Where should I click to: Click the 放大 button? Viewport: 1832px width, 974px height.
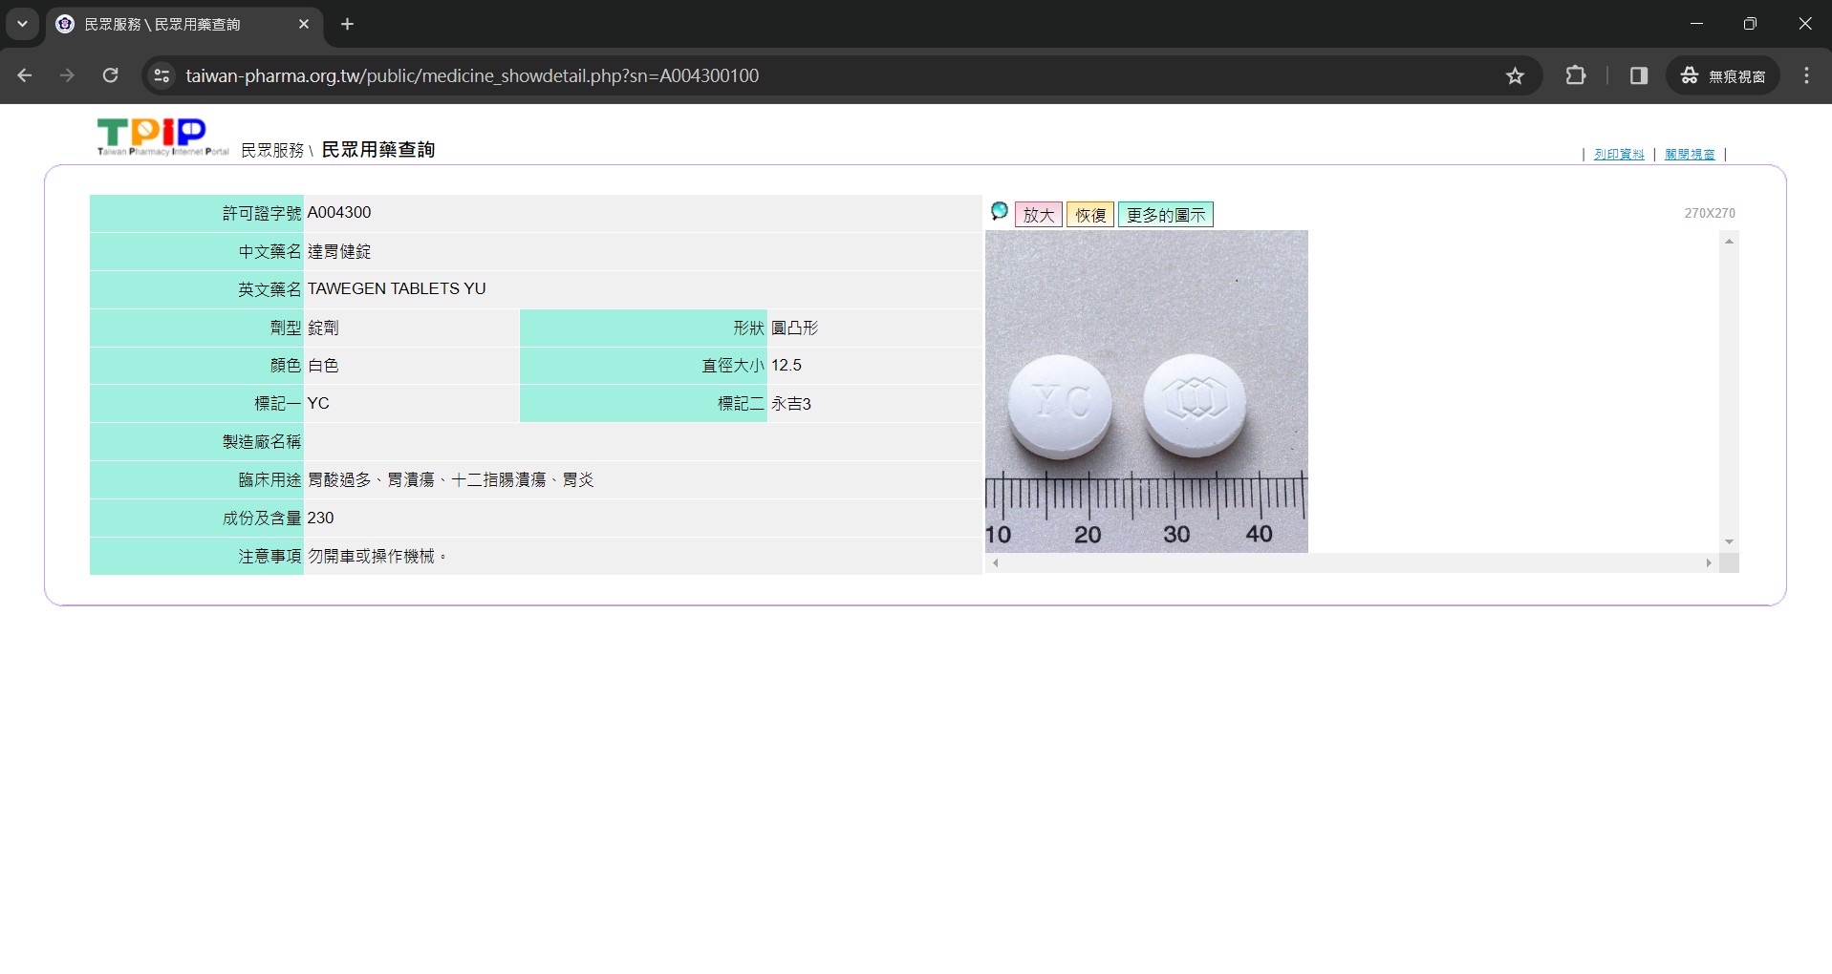tap(1039, 215)
